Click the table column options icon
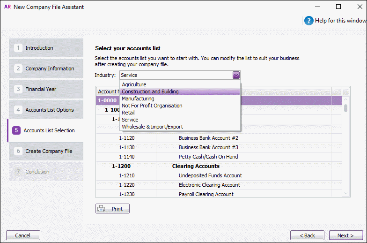Image resolution: width=367 pixels, height=243 pixels. [x=346, y=91]
